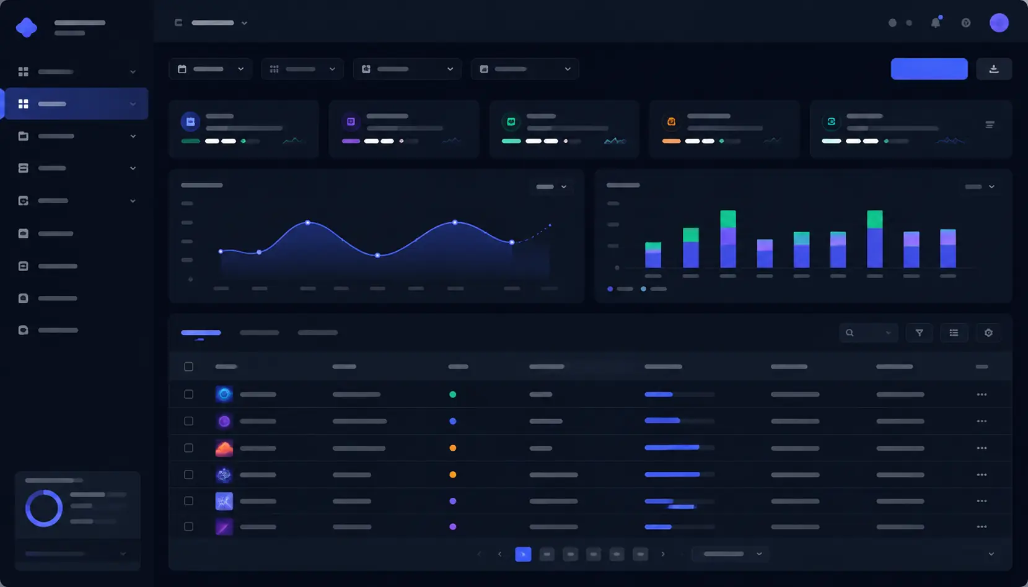Screen dimensions: 1028x587
Task: Check the purple circle row checkbox
Action: point(188,421)
